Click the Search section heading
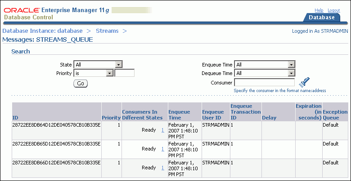 pyautogui.click(x=21, y=51)
